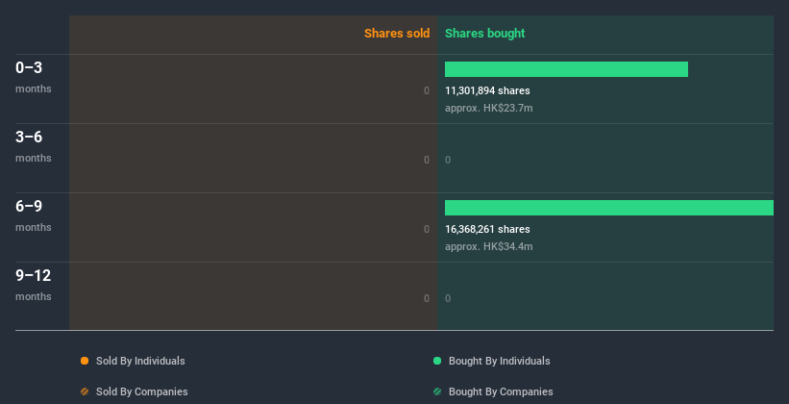Image resolution: width=789 pixels, height=404 pixels.
Task: Click the 11,301,894 shares value
Action: click(x=487, y=90)
